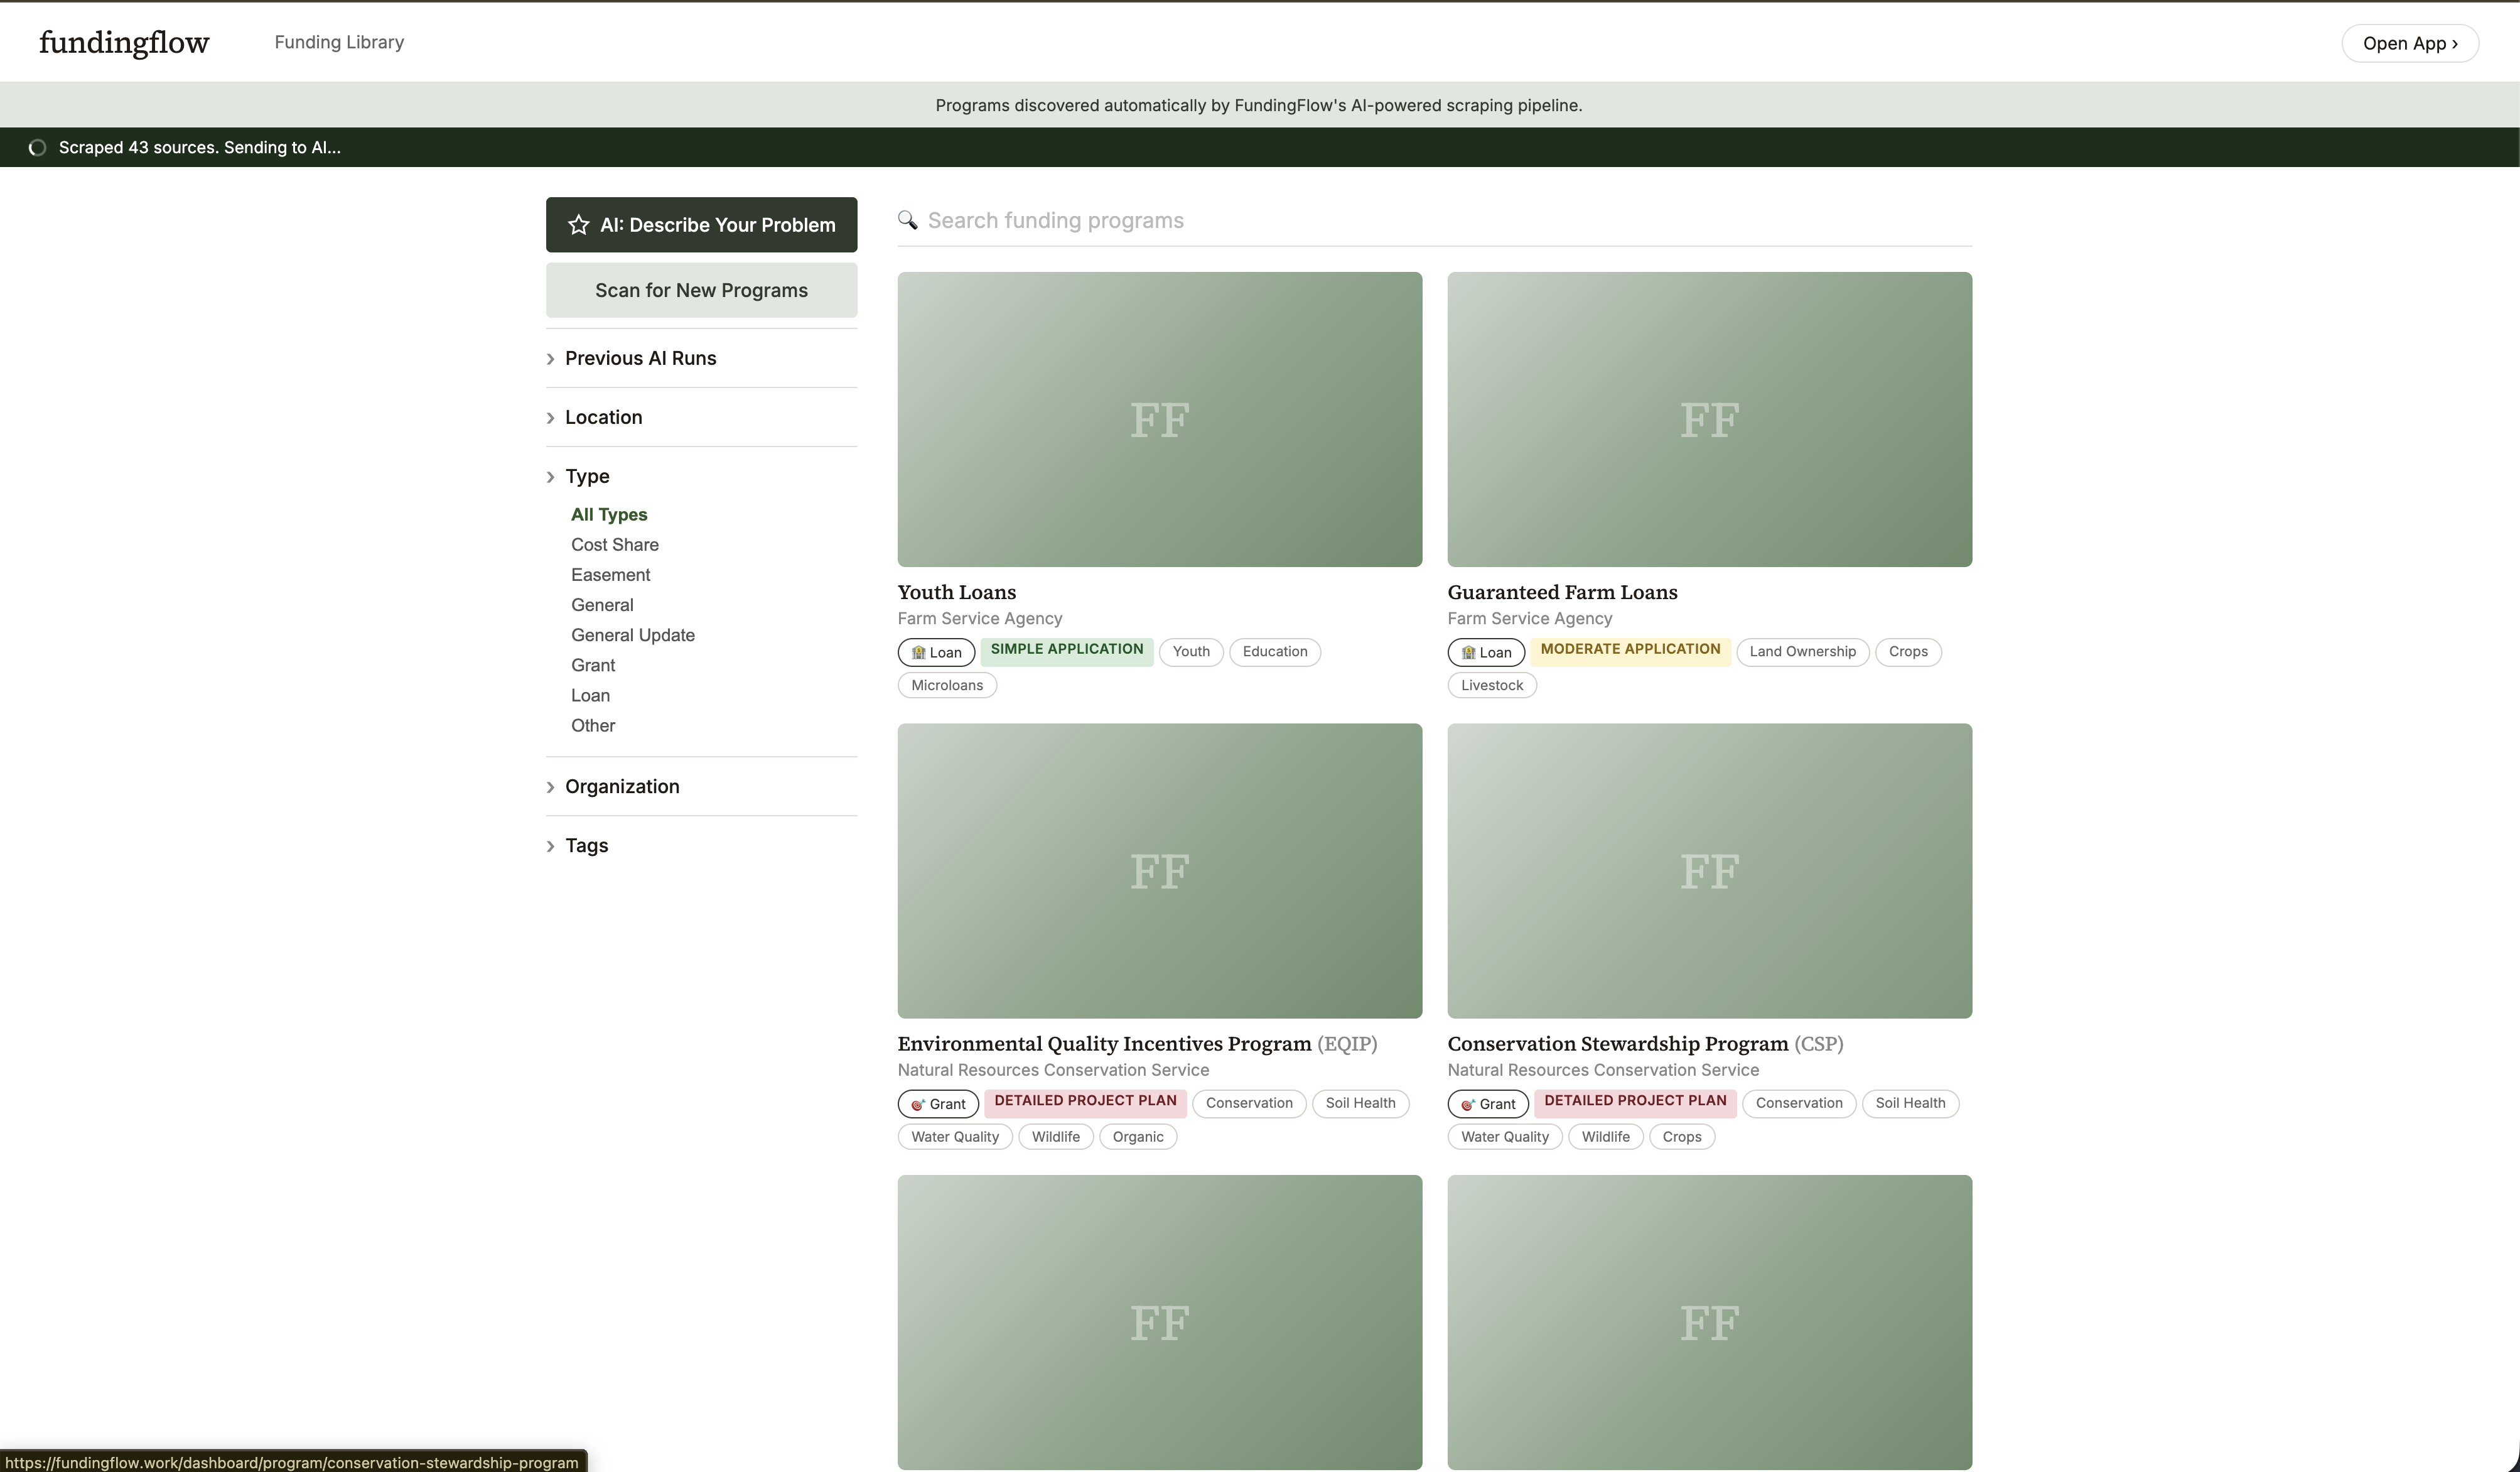2520x1472 pixels.
Task: Expand the Location filter section
Action: pyautogui.click(x=603, y=417)
